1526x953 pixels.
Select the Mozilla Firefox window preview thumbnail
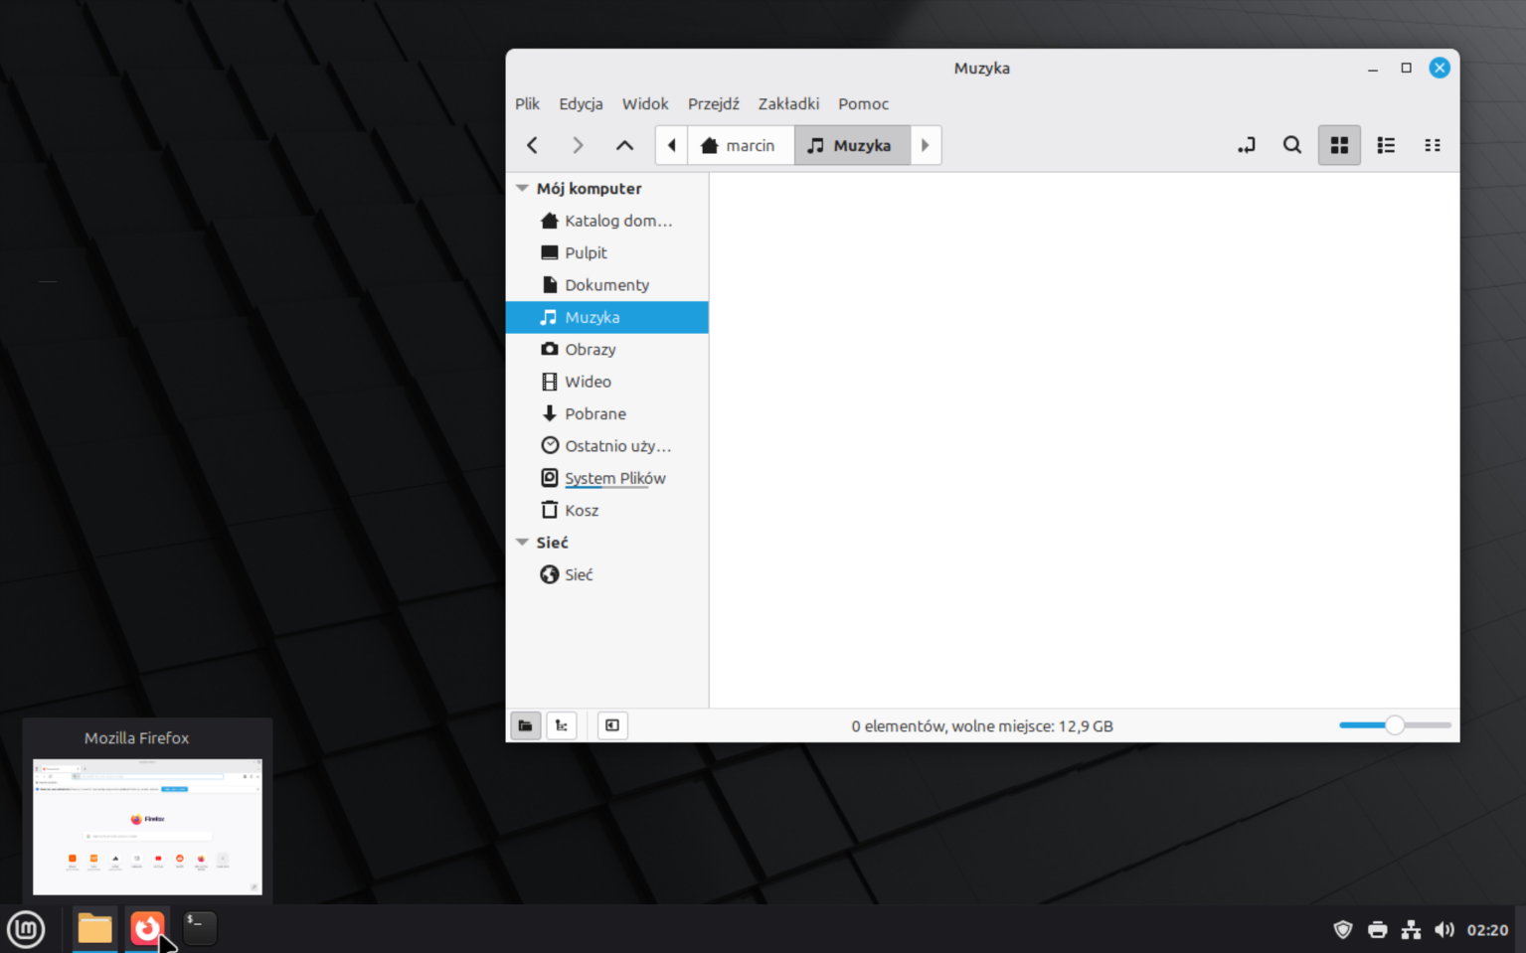(147, 826)
